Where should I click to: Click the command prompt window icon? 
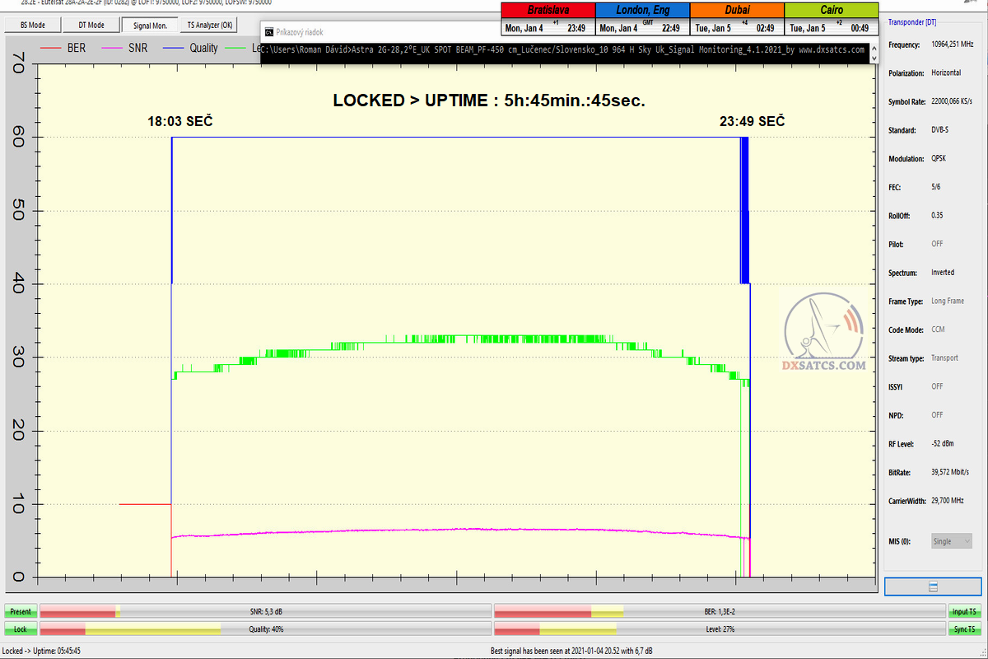268,31
